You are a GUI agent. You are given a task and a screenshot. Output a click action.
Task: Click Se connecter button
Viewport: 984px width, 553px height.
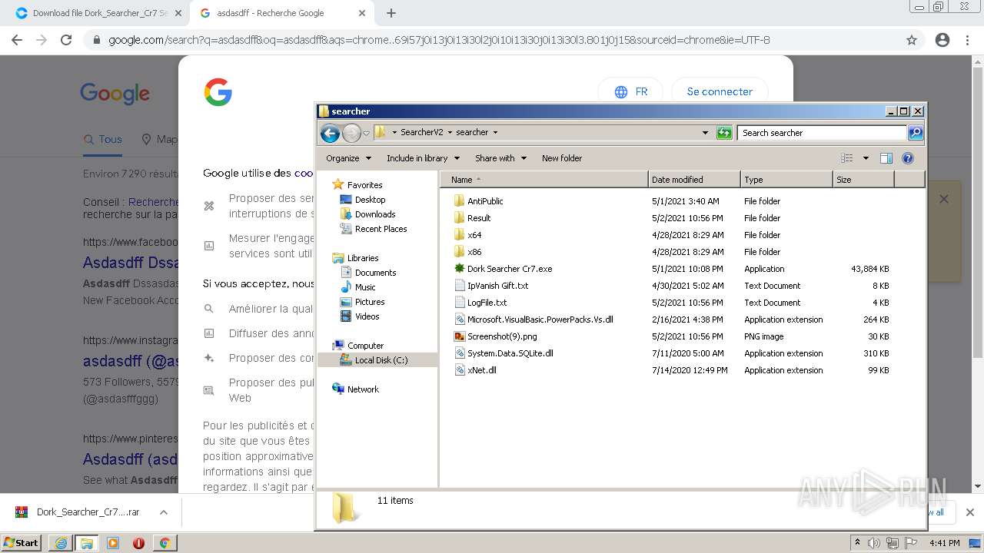tap(720, 91)
